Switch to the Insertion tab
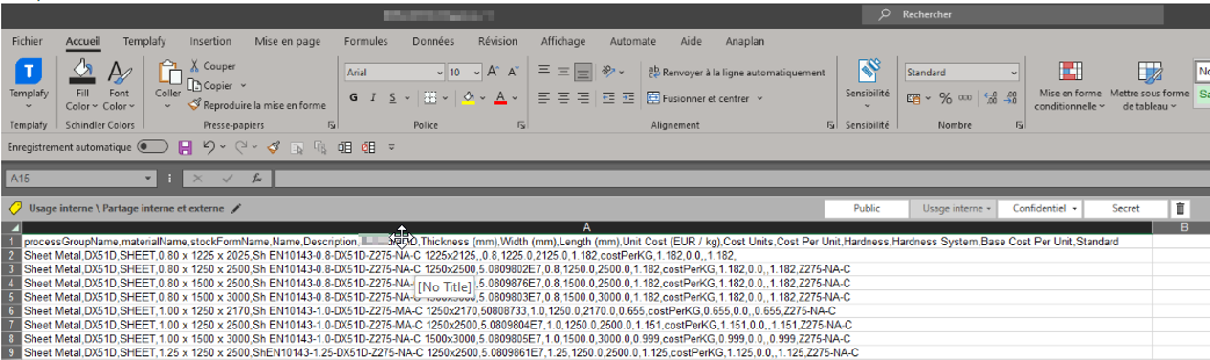Viewport: 1210px width, 360px height. pos(209,41)
